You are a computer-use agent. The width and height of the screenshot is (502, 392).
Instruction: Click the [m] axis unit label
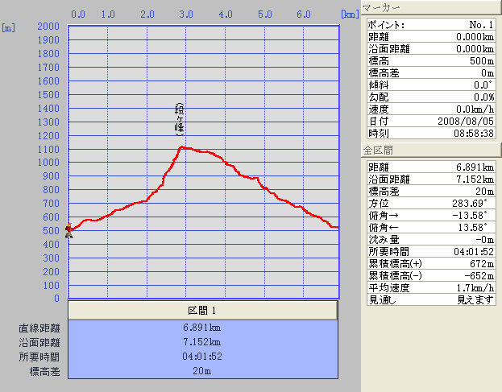click(x=8, y=28)
